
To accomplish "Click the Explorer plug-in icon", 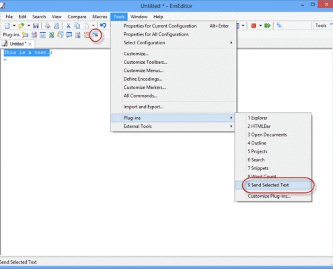I will (x=25, y=35).
